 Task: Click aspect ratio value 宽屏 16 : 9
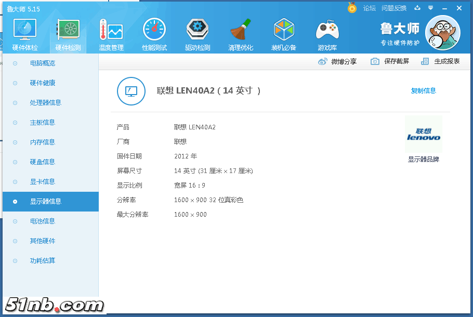point(189,186)
